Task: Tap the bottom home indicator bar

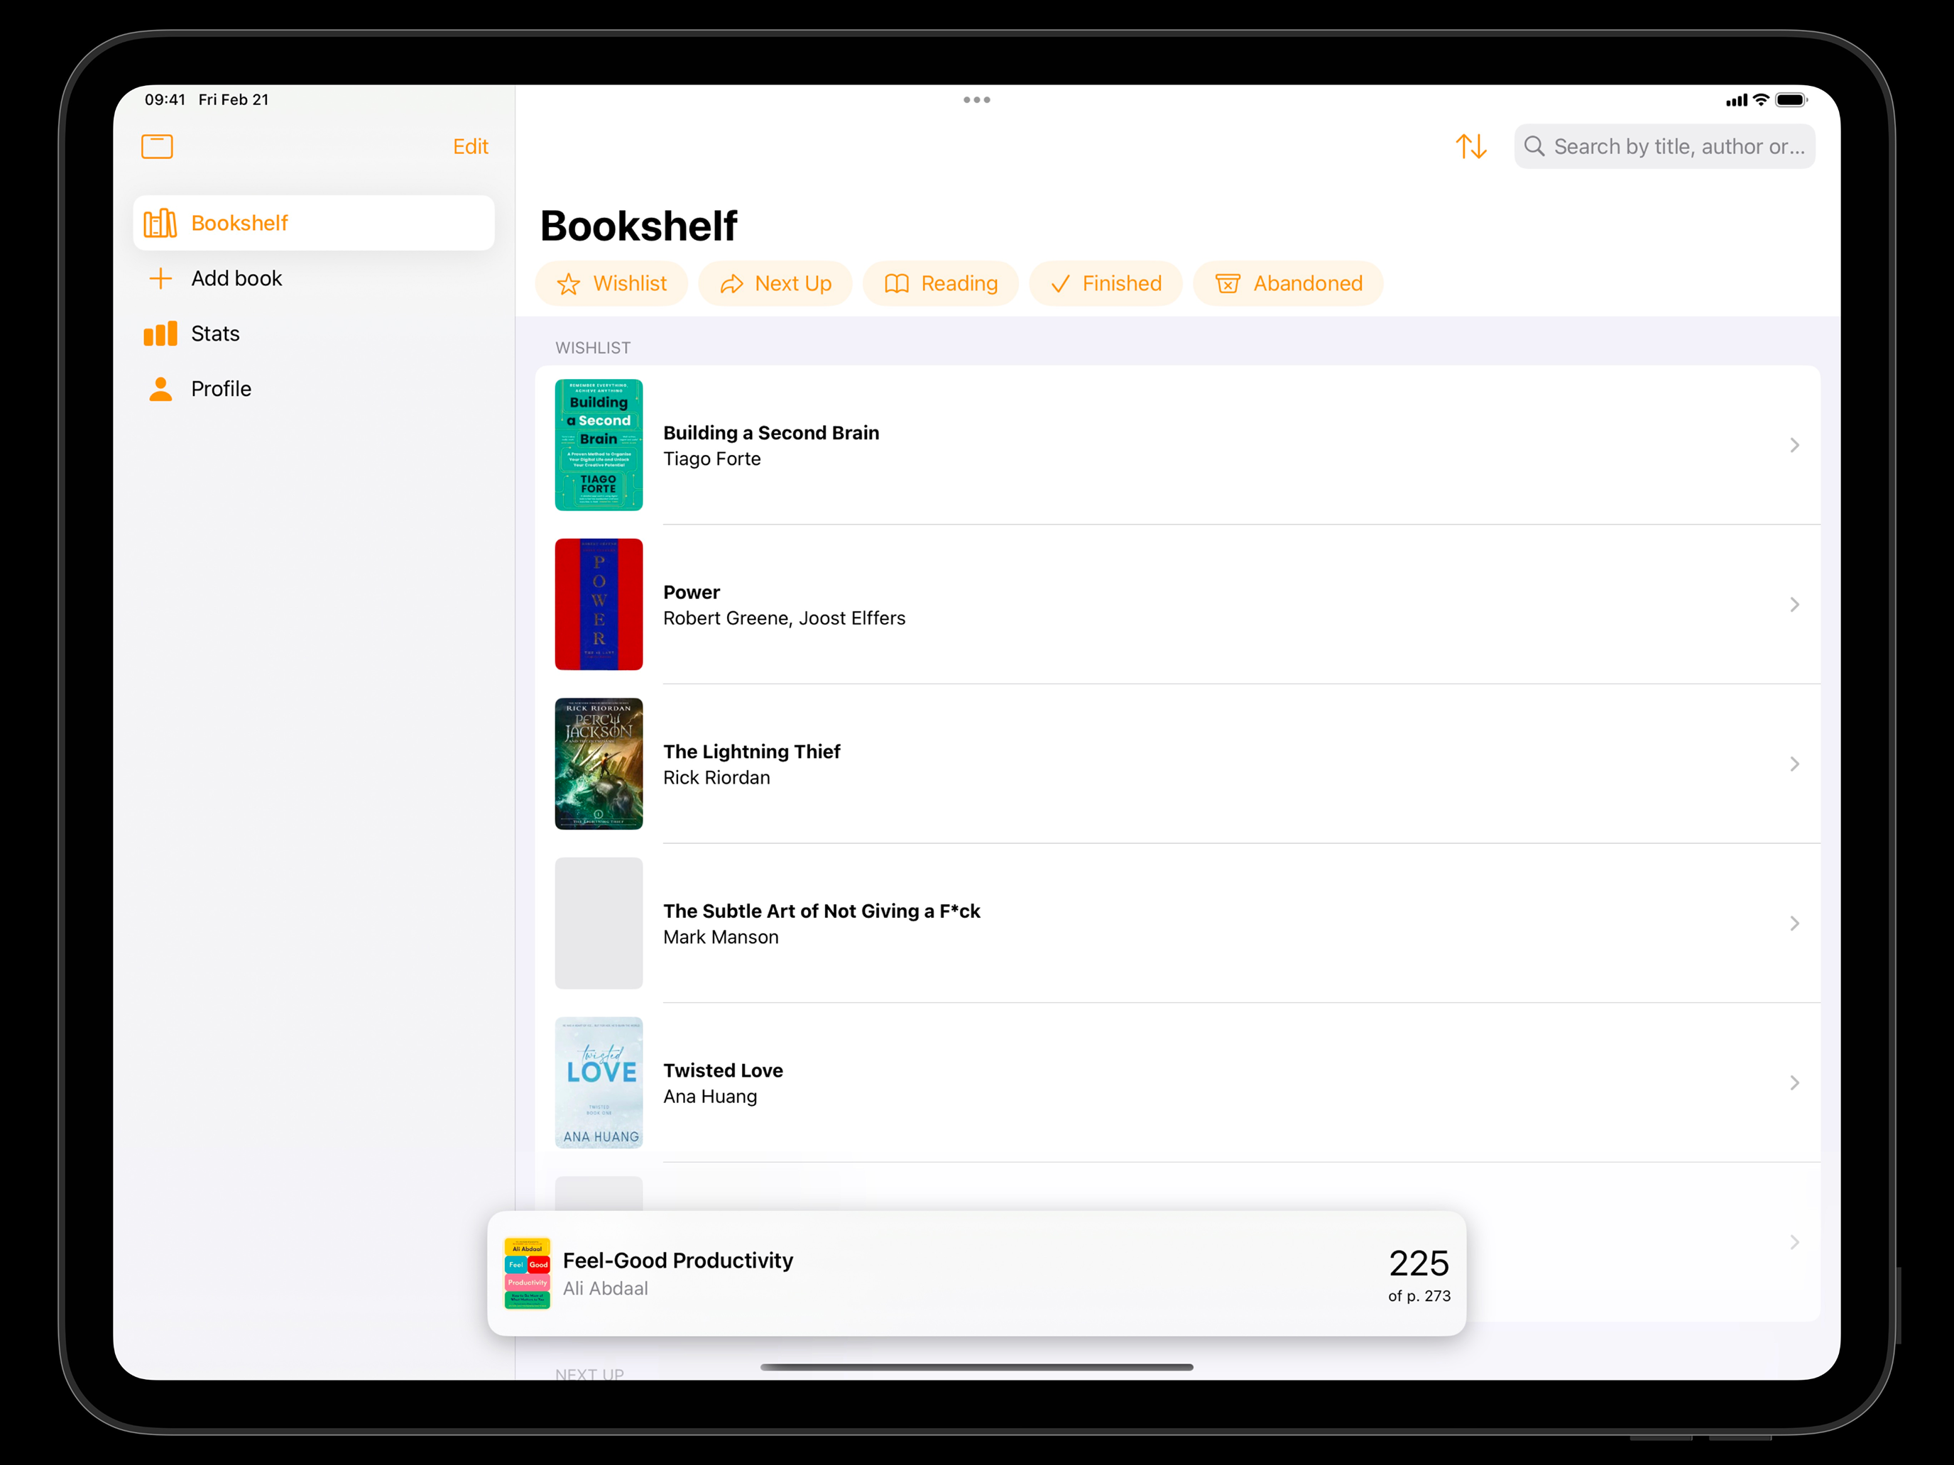Action: (x=976, y=1367)
